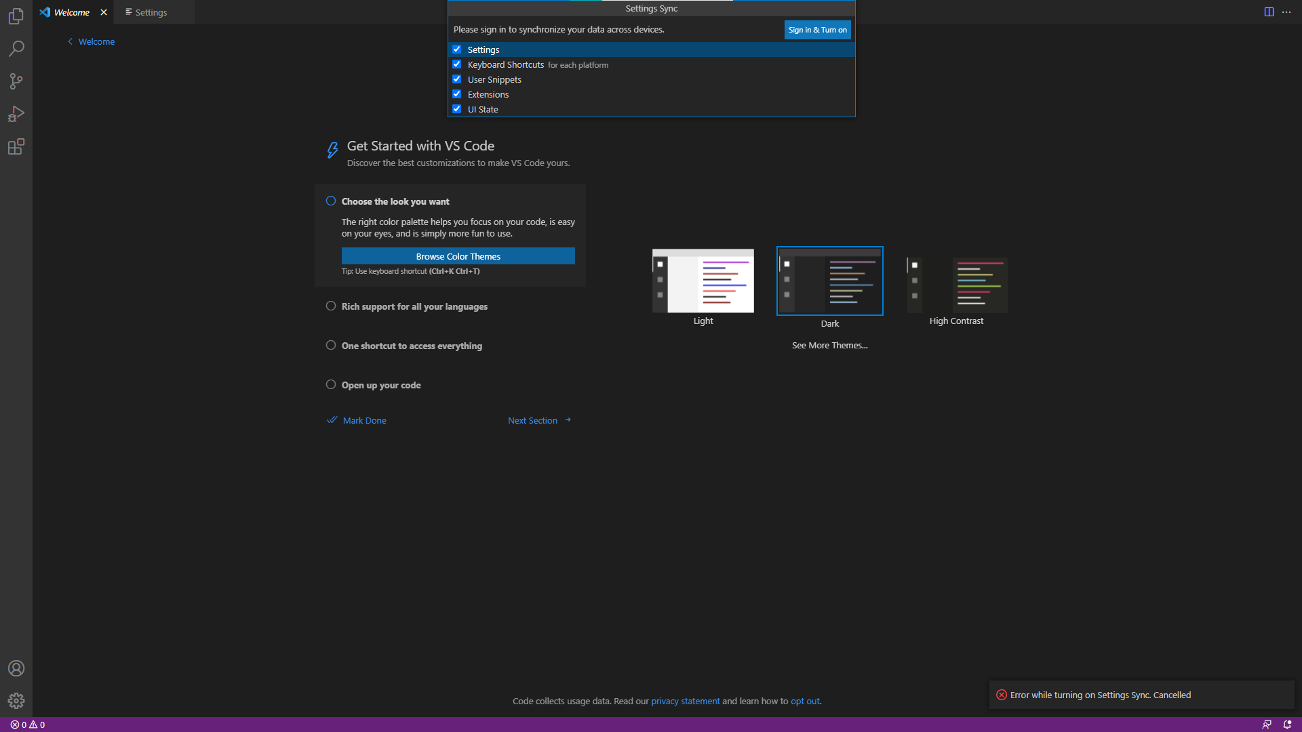
Task: Open the Explorer view in activity bar
Action: pyautogui.click(x=16, y=16)
